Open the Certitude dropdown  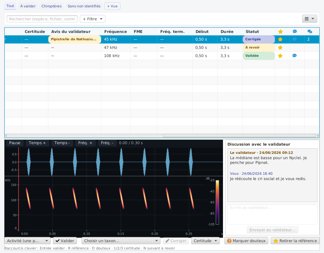205,241
